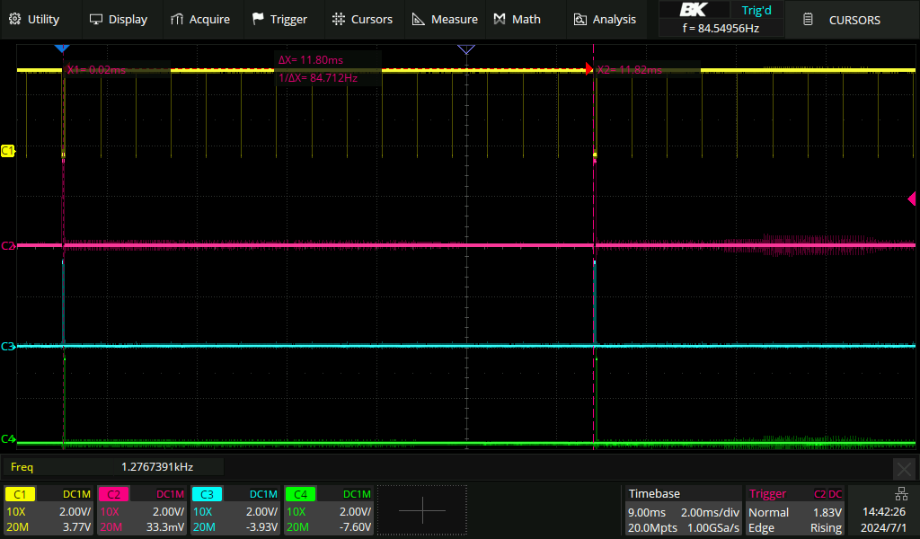
Task: Toggle the cyan C3 channel badge
Action: [x=207, y=494]
